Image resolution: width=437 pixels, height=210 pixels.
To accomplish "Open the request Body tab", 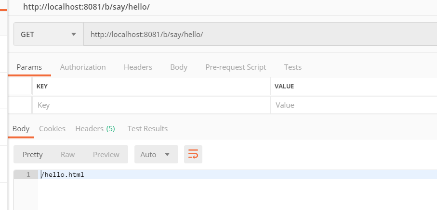I will click(179, 67).
